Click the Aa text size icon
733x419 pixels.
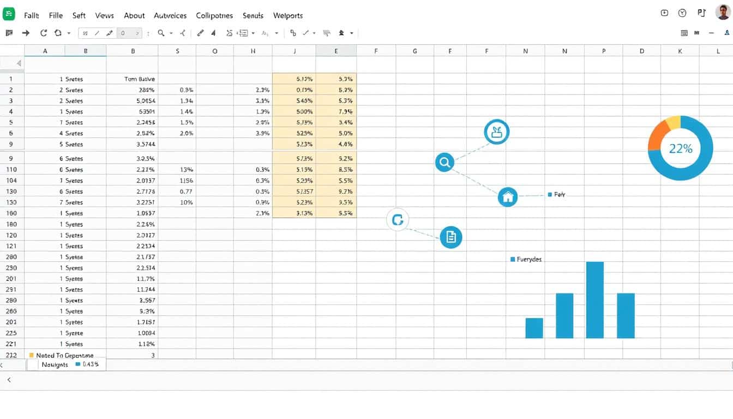[x=265, y=33]
